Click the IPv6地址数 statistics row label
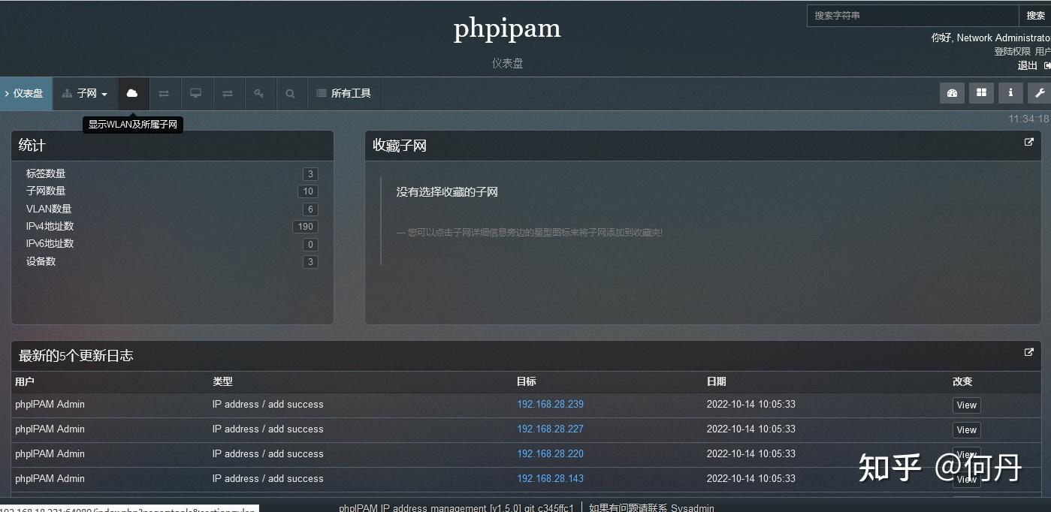 pyautogui.click(x=50, y=243)
